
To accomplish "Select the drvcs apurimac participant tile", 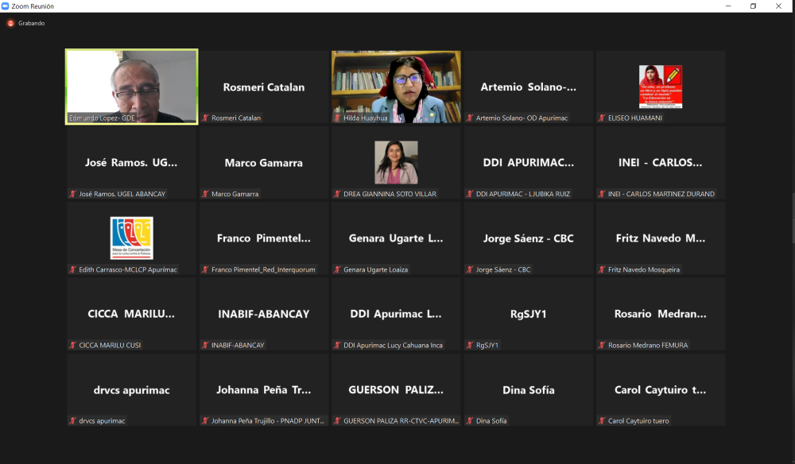I will 131,389.
